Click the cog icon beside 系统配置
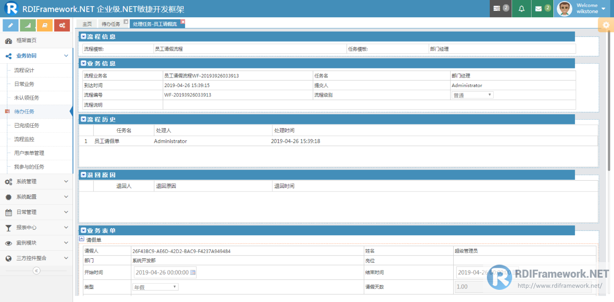This screenshot has height=302, width=614. [x=8, y=197]
